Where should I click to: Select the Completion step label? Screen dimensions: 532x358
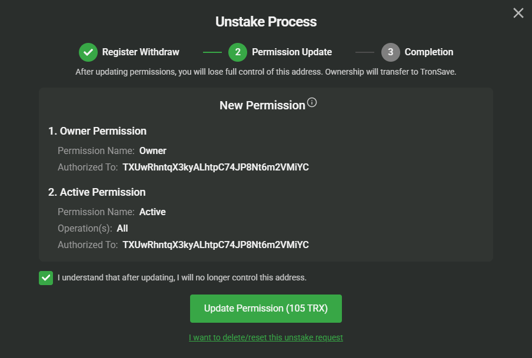tap(429, 52)
